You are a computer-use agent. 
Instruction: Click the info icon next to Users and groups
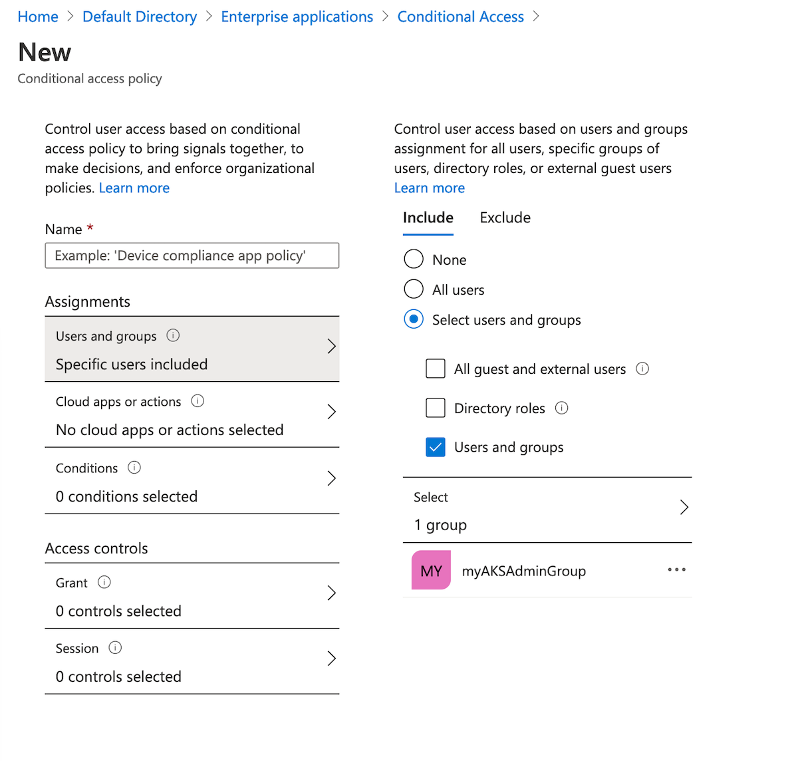coord(173,335)
